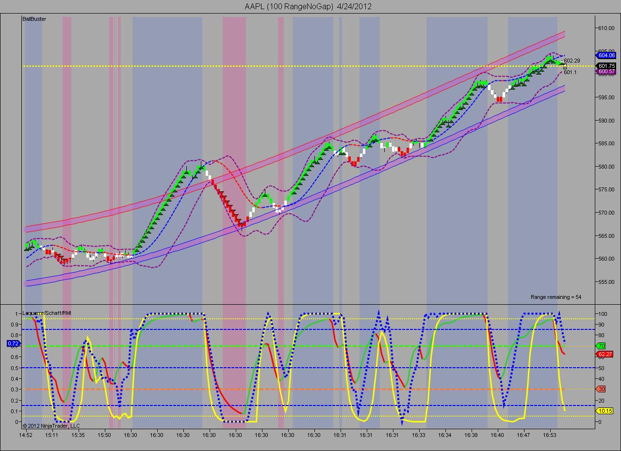The height and width of the screenshot is (451, 621).
Task: Click the 0.5 label on the indicator left scale
Action: [x=16, y=368]
